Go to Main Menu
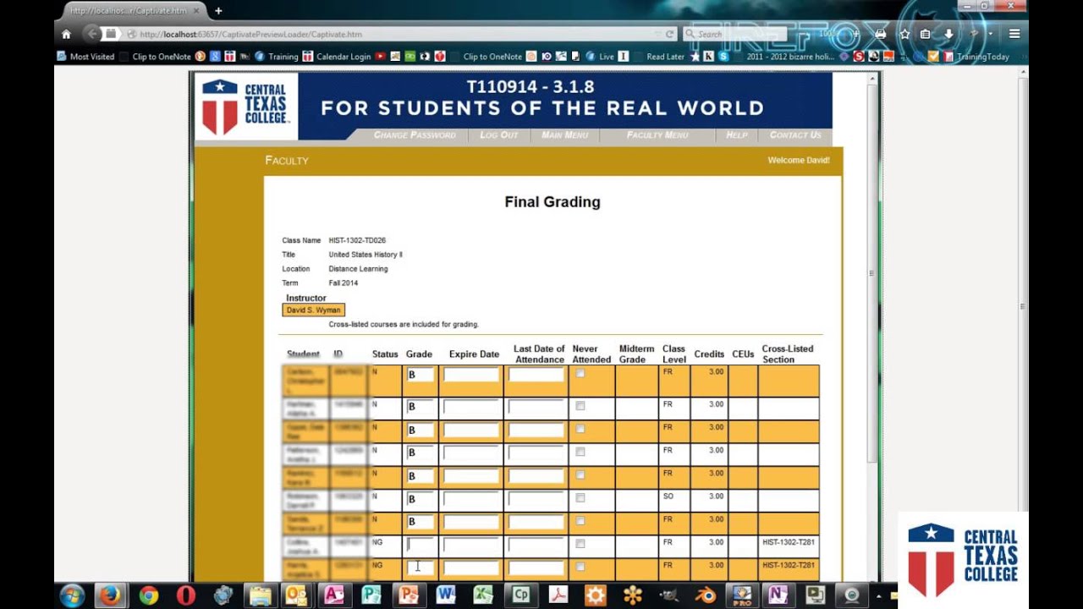This screenshot has height=609, width=1083. [x=564, y=135]
